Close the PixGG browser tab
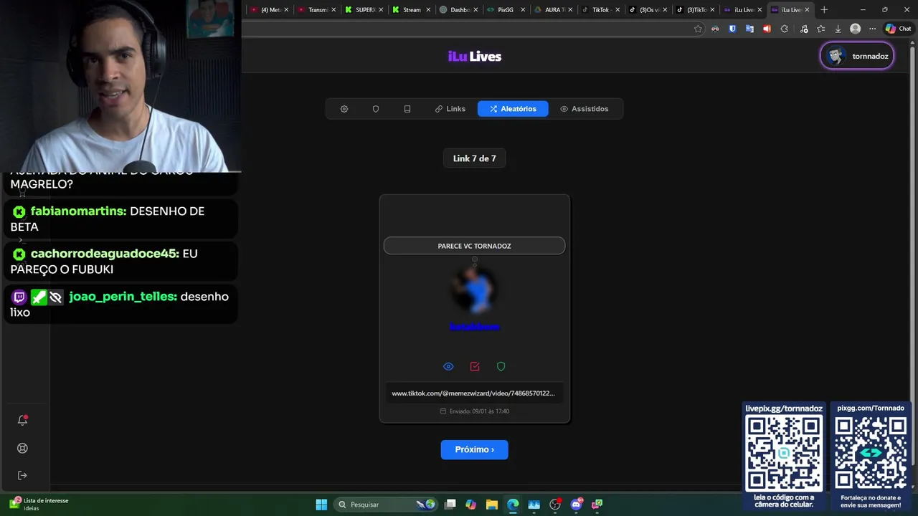918x516 pixels. coord(523,10)
